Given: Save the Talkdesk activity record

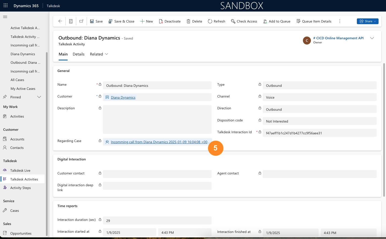Looking at the screenshot, I should pos(96,21).
